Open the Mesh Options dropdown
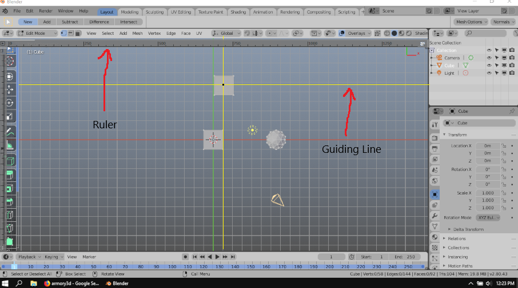Viewport: 518px width, 288px height. (x=472, y=22)
